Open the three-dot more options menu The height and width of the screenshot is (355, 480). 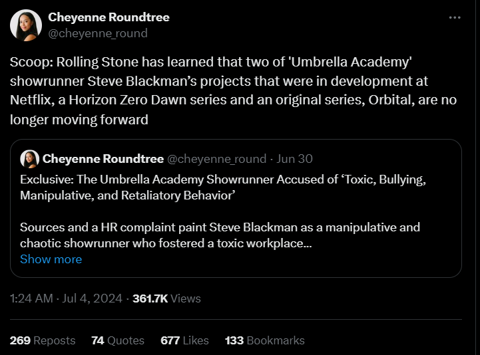click(x=455, y=17)
